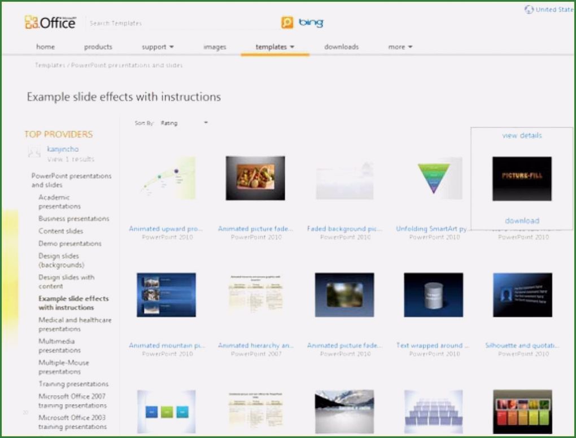Expand the more dropdown menu
The image size is (576, 438).
click(400, 47)
